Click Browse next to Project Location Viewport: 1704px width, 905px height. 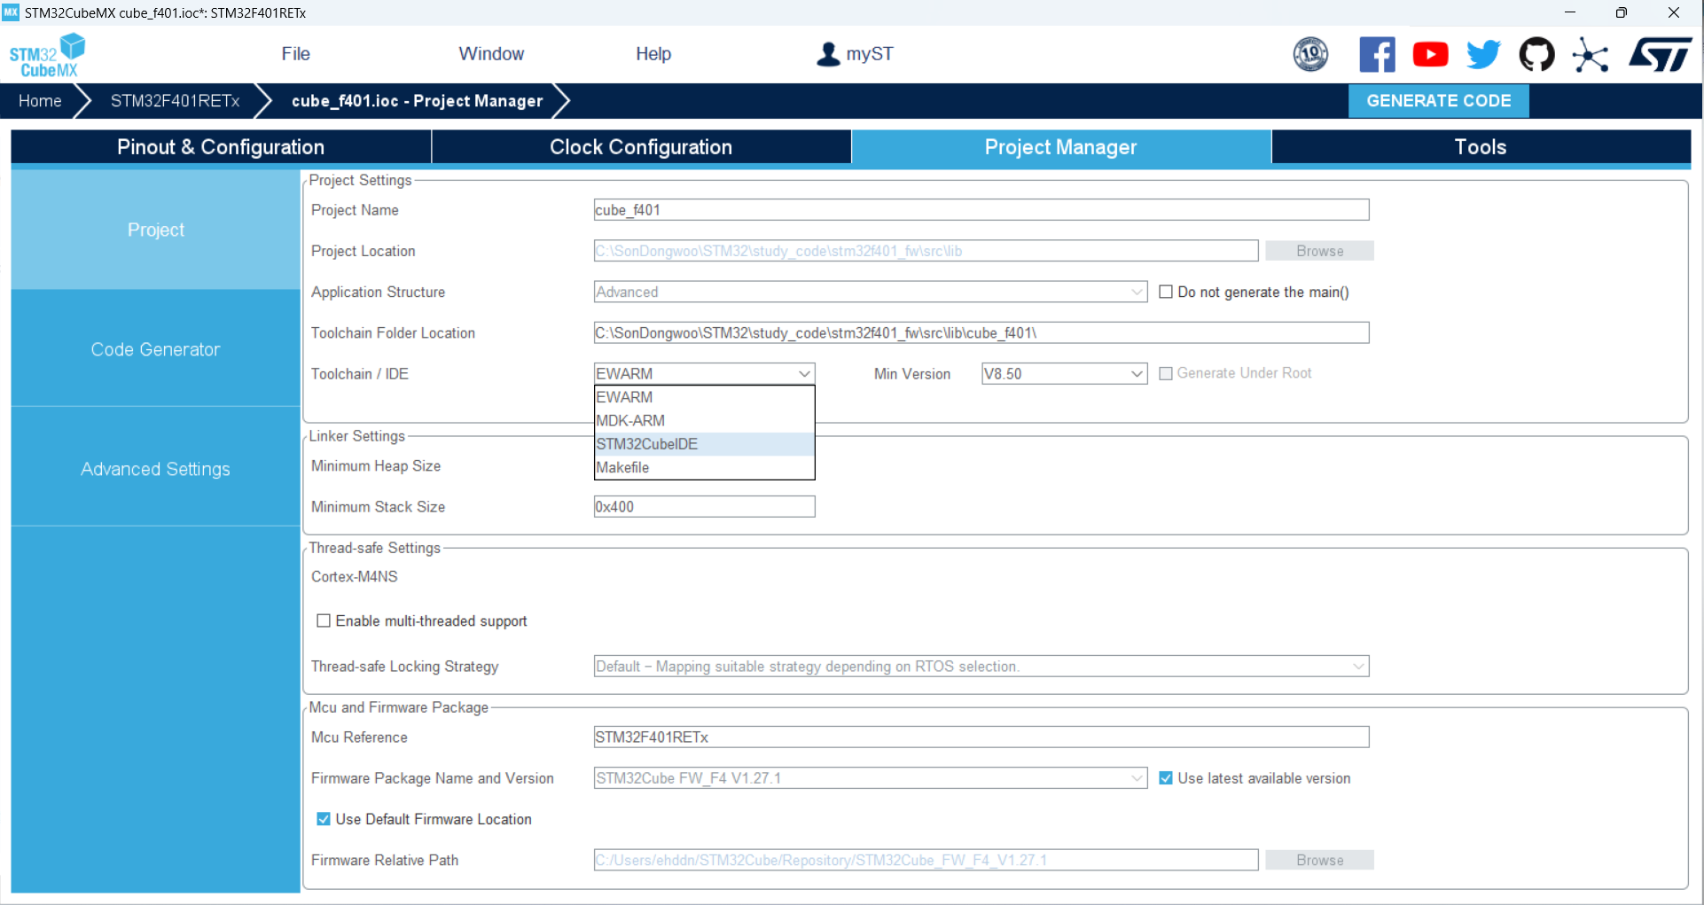1319,251
